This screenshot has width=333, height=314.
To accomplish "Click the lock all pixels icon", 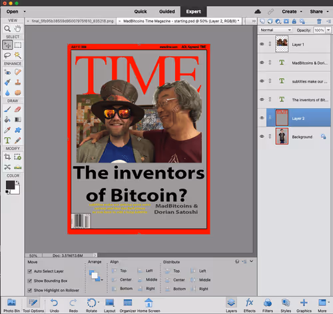I will [294, 21].
